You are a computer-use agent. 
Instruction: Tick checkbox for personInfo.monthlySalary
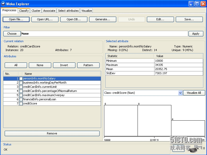click(21, 78)
